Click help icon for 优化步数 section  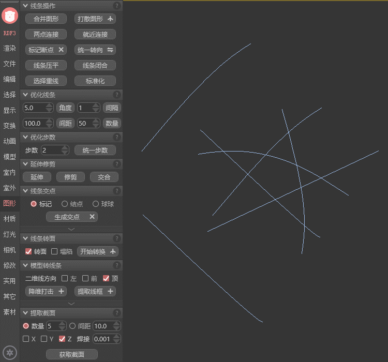(117, 137)
